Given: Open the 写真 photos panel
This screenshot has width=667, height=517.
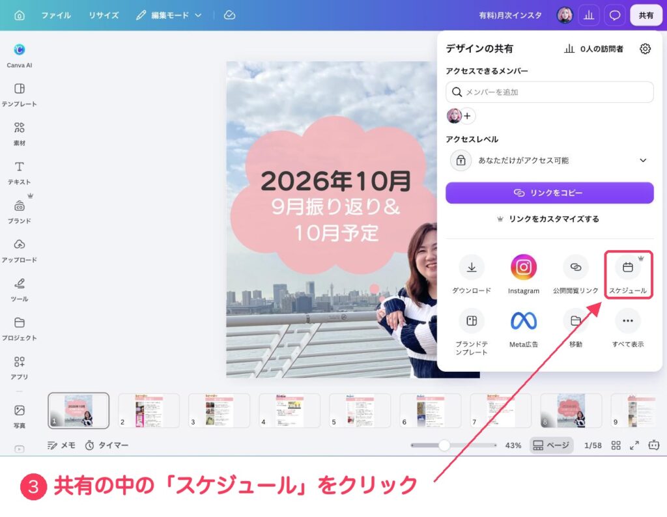Looking at the screenshot, I should click(x=19, y=416).
